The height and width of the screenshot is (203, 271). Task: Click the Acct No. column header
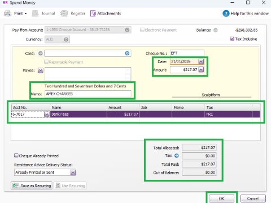(30, 108)
